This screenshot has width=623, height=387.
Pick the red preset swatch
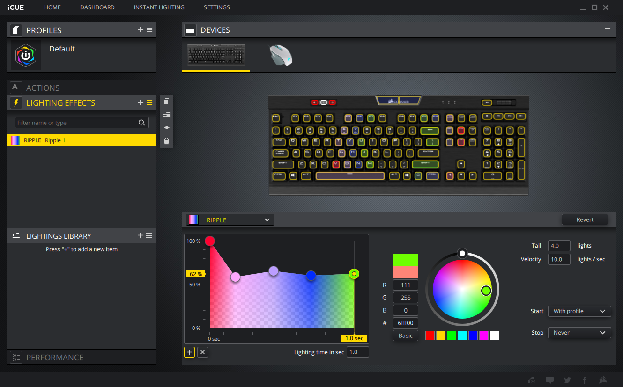[x=430, y=335]
